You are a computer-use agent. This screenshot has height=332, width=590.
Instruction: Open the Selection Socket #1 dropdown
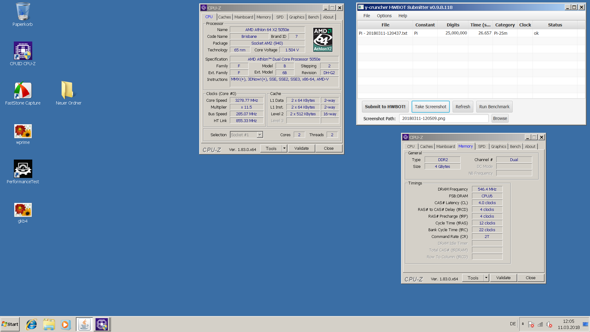click(x=246, y=135)
